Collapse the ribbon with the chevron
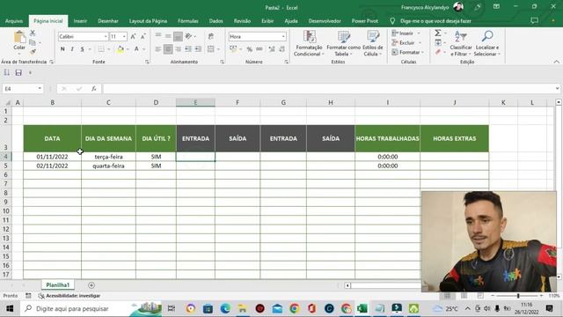The height and width of the screenshot is (317, 563). pyautogui.click(x=556, y=62)
